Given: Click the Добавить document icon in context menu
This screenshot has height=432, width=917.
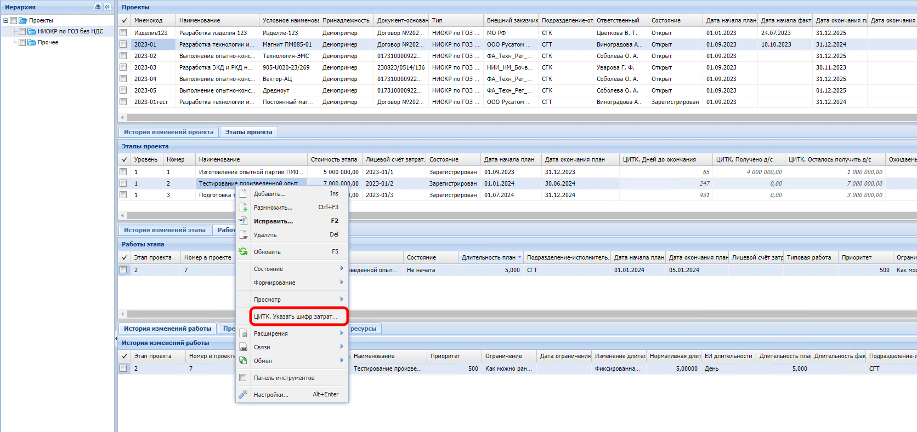Looking at the screenshot, I should 243,194.
